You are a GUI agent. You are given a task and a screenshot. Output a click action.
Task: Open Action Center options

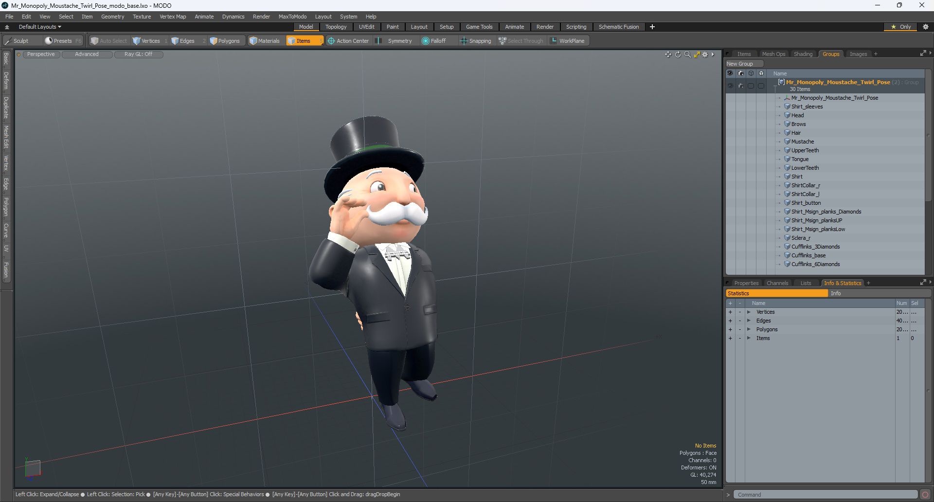[348, 41]
